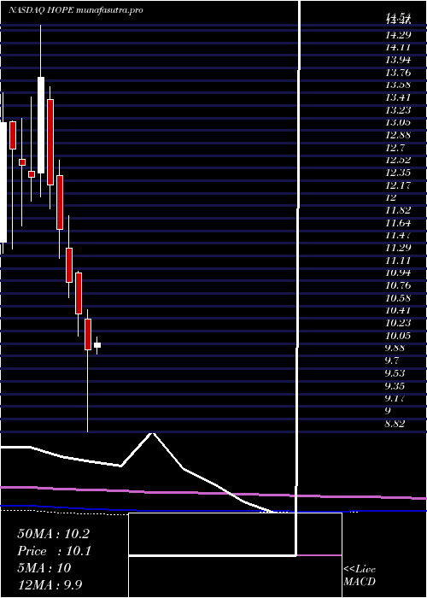Click the 11.29 price axis label
Image resolution: width=427 pixels, height=598 pixels.
pos(398,248)
